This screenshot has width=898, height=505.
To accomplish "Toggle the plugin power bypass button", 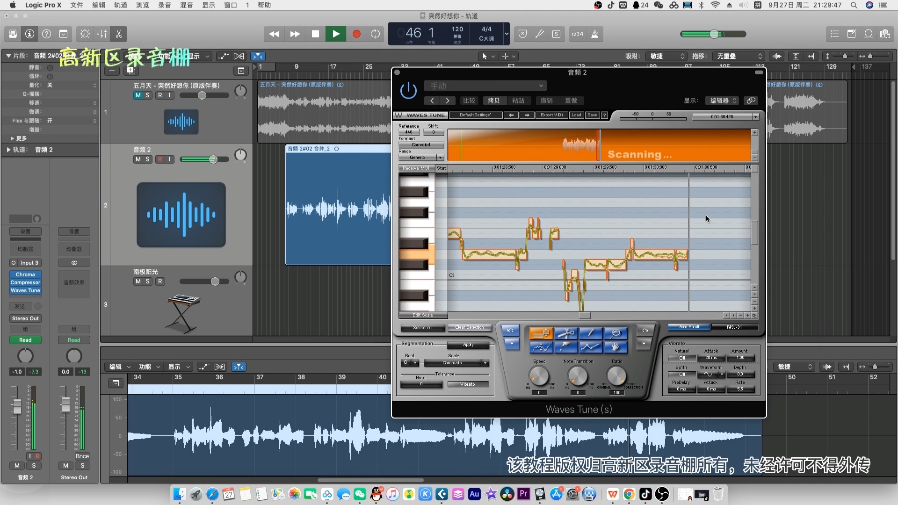I will tap(408, 90).
